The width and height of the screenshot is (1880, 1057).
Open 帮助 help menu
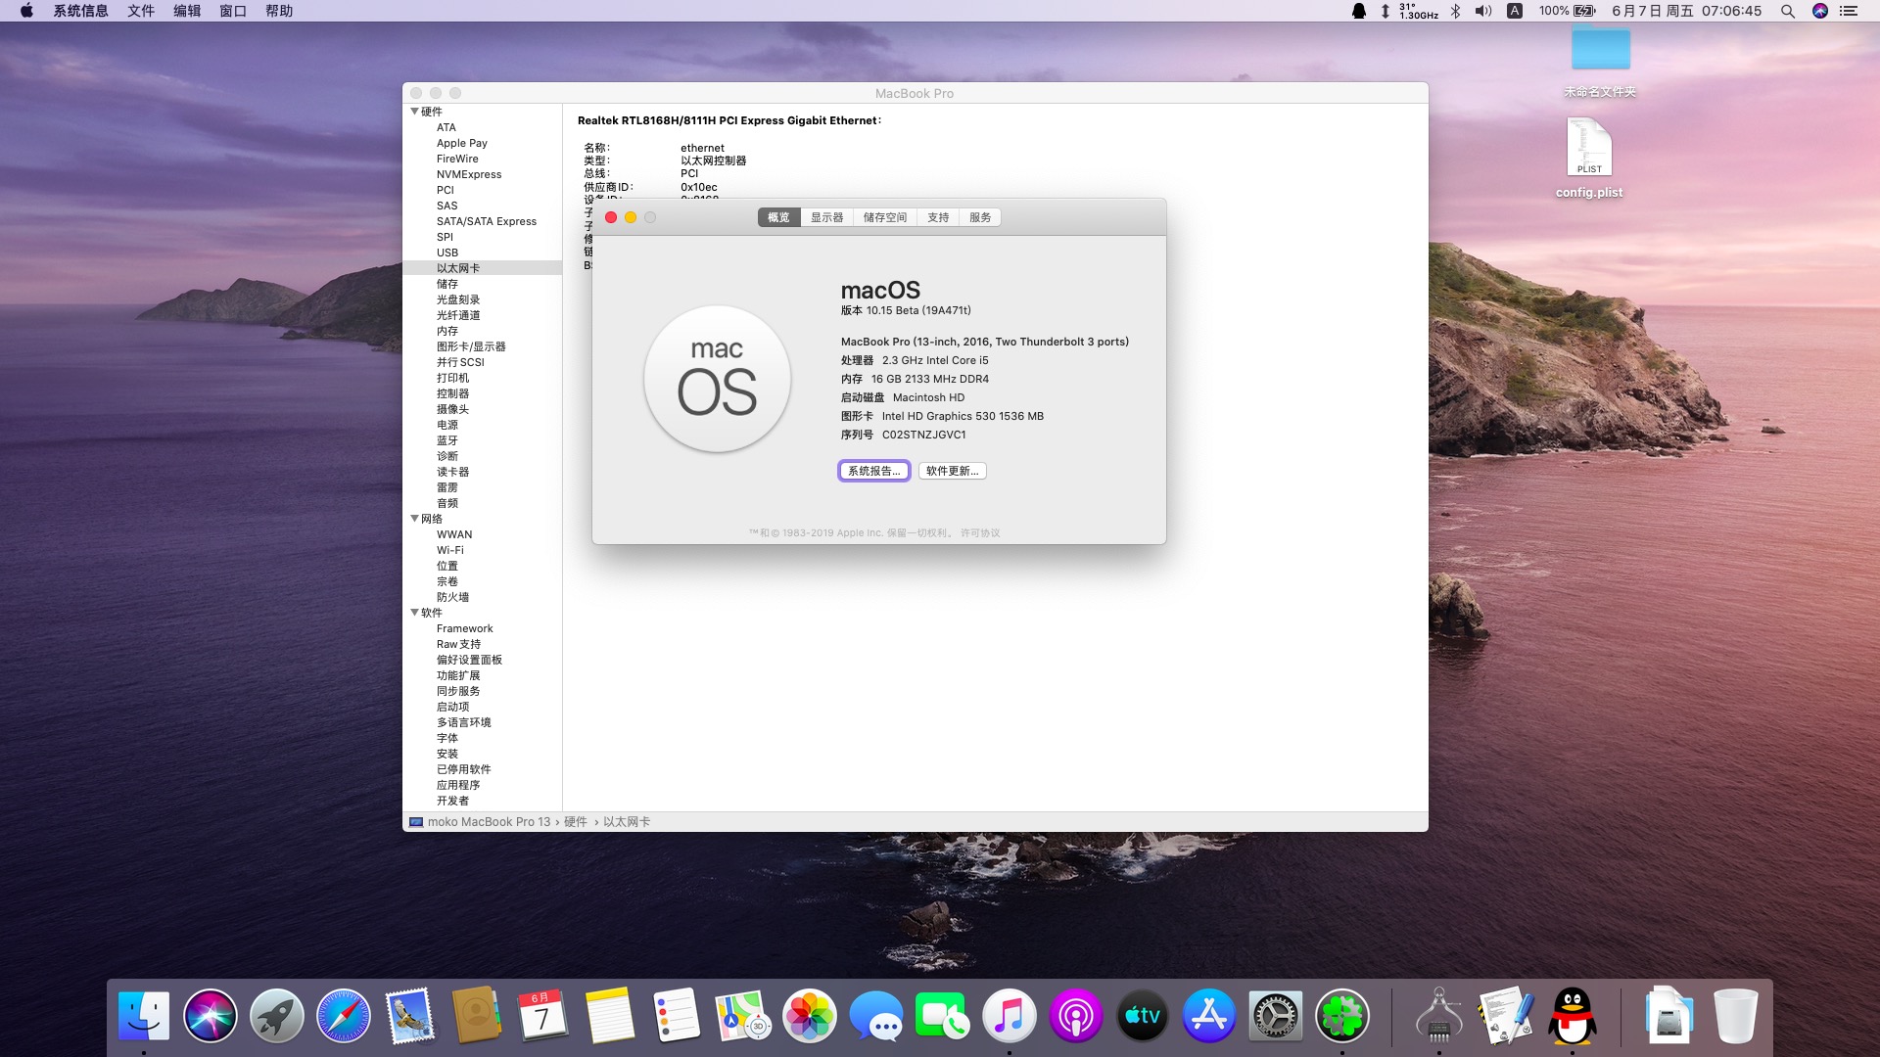coord(279,11)
